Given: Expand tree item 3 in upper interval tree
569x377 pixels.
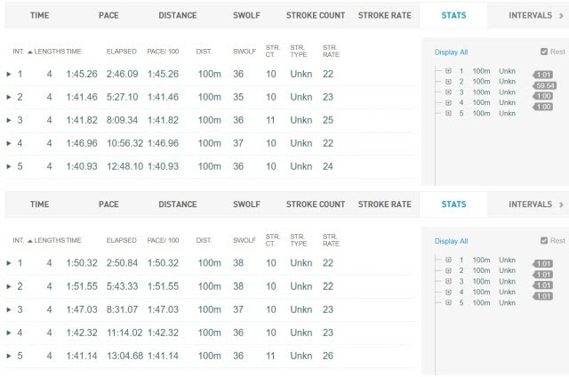Looking at the screenshot, I should (448, 92).
